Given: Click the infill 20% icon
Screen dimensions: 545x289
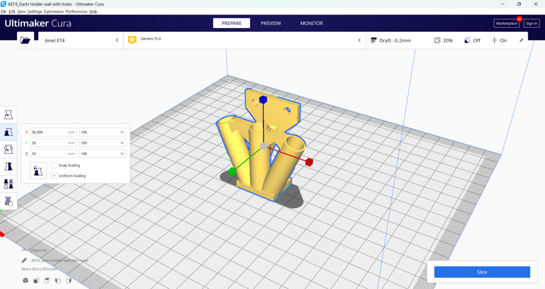Looking at the screenshot, I should point(437,40).
